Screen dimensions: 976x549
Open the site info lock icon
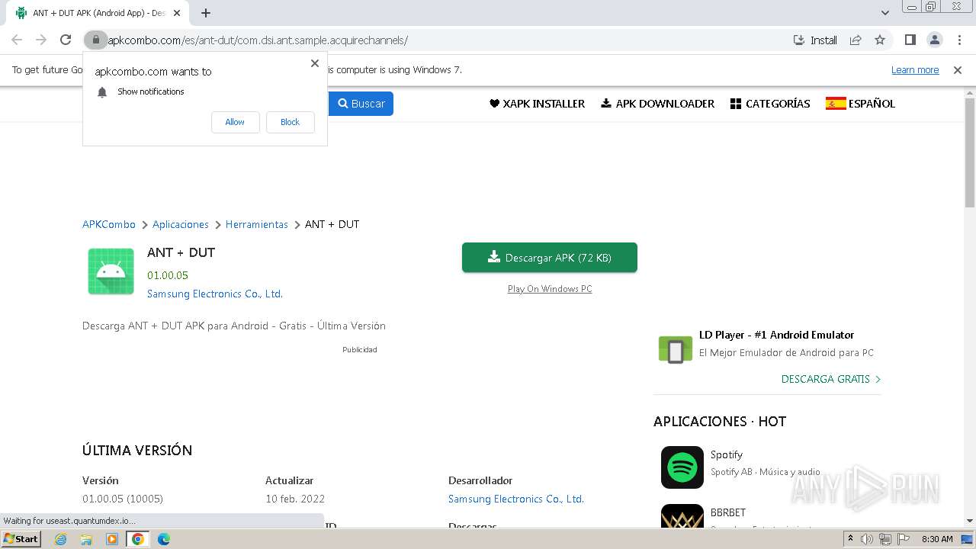[x=95, y=40]
